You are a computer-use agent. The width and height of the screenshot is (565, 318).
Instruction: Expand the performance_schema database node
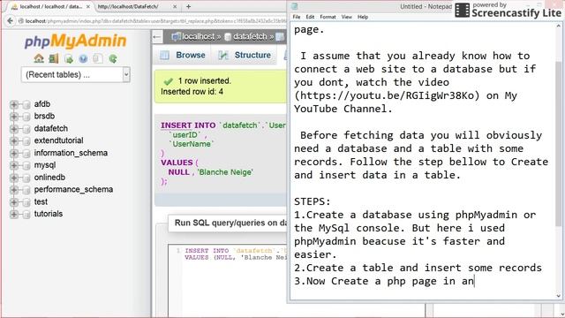[x=14, y=190]
